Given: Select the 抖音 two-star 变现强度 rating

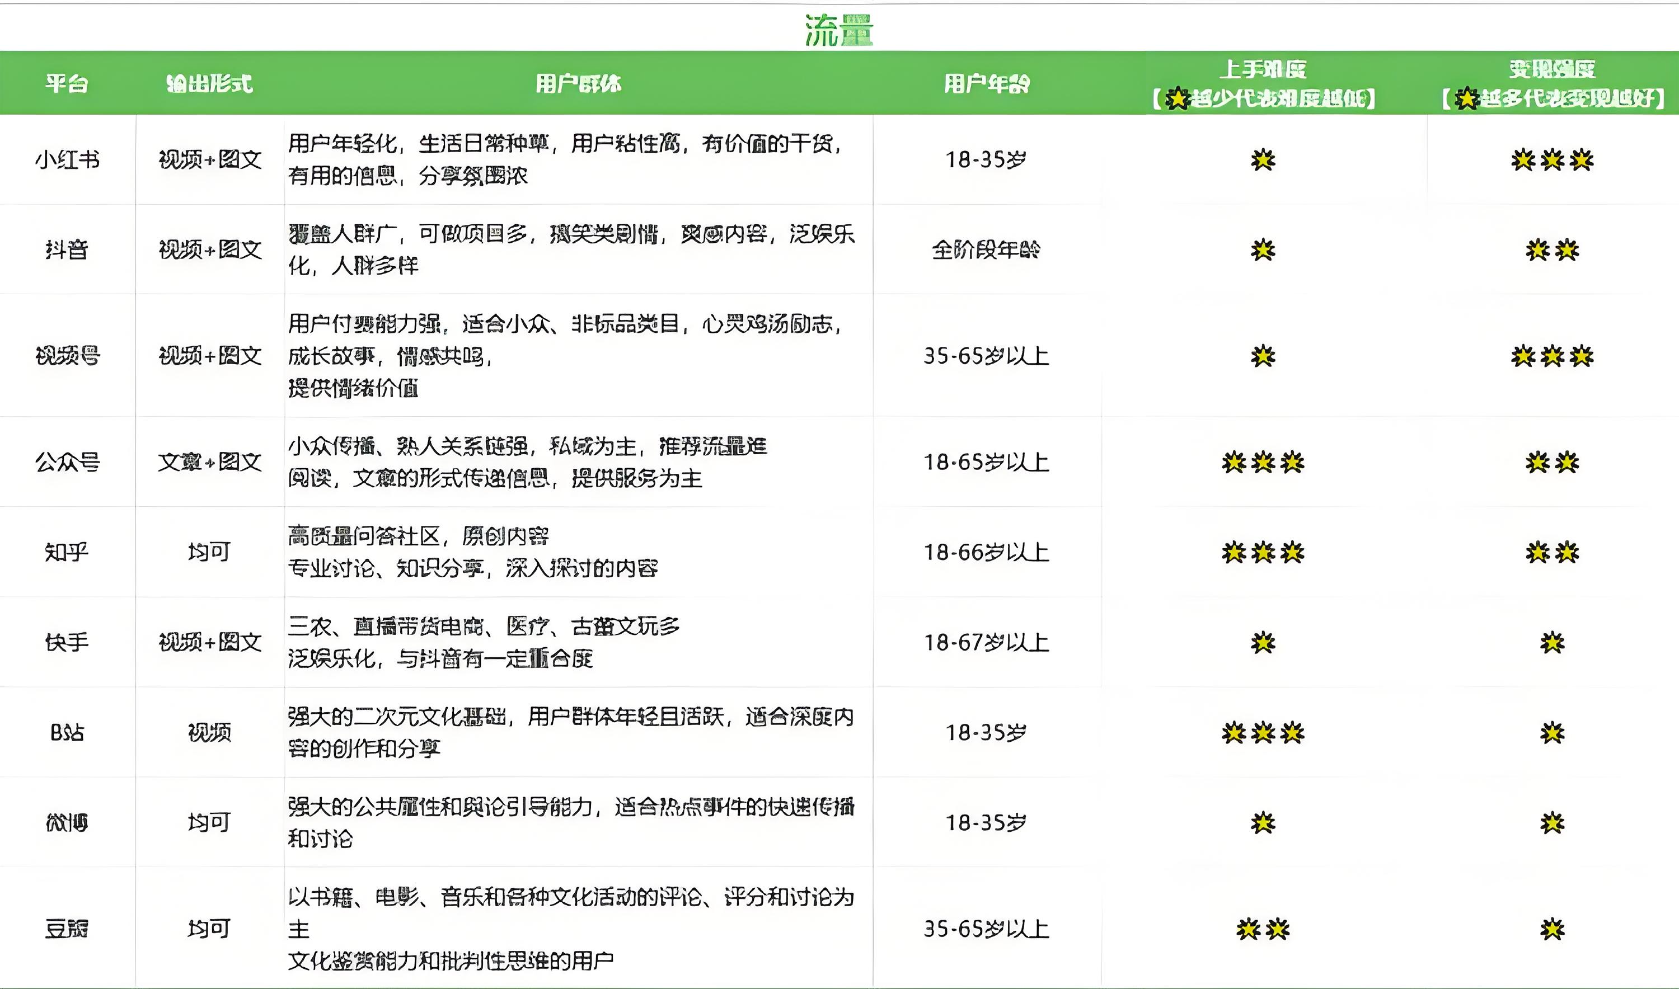Looking at the screenshot, I should coord(1553,250).
